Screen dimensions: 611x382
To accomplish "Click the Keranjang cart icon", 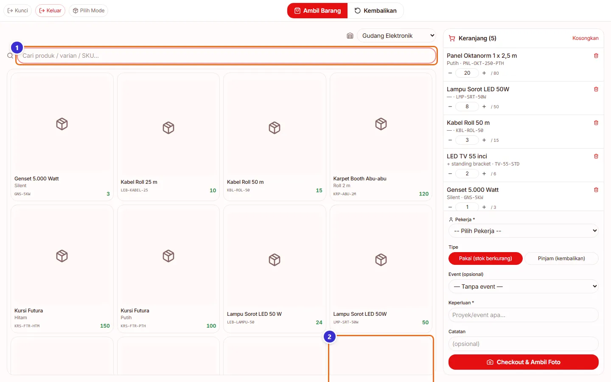I will (452, 38).
